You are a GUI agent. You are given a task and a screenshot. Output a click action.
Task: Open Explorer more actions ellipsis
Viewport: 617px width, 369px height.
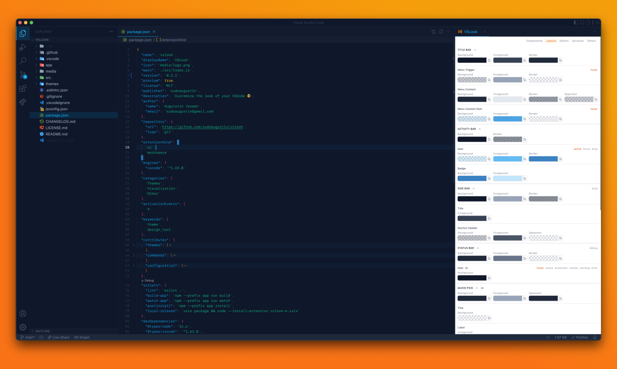[x=111, y=32]
